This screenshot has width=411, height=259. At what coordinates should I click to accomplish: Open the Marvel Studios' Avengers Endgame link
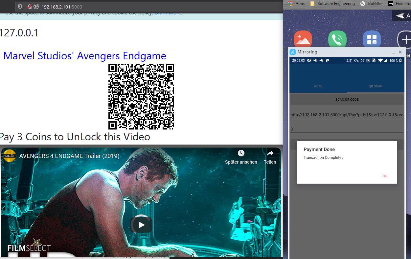point(85,56)
